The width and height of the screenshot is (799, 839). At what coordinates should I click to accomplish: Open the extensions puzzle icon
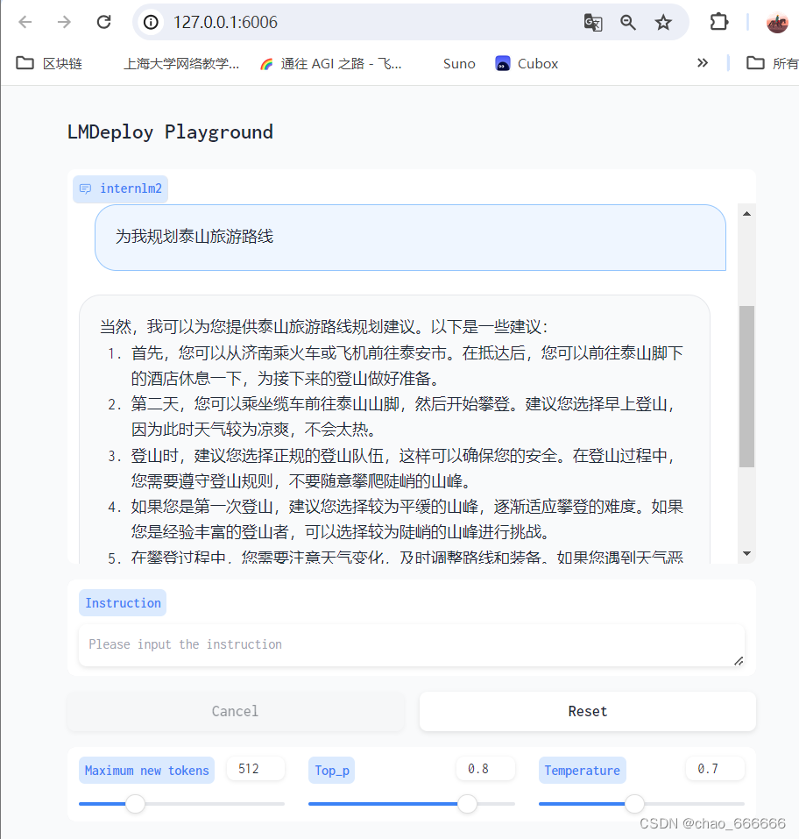click(718, 22)
